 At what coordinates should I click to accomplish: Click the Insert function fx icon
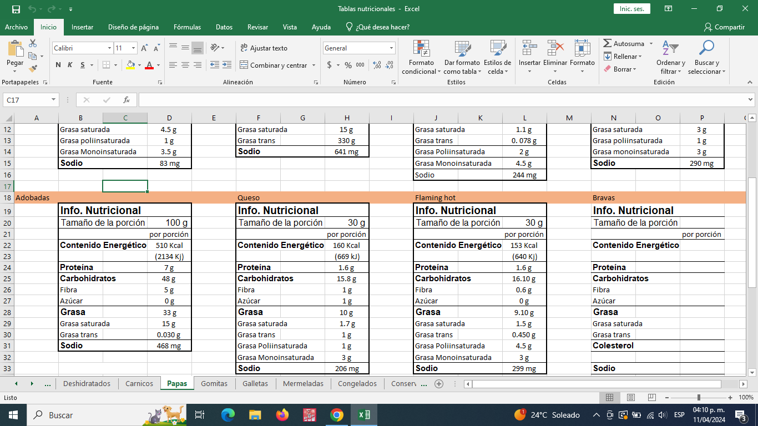coord(127,100)
